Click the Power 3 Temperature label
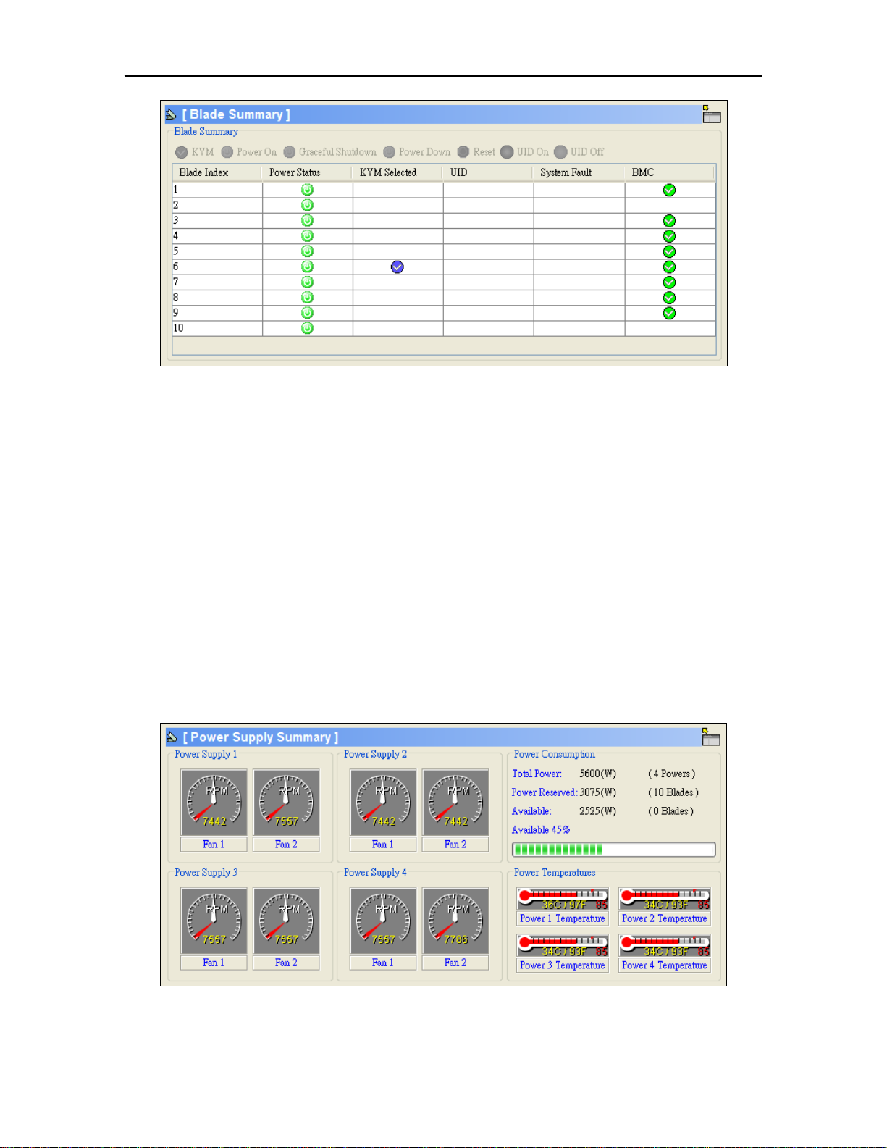887x1148 pixels. coord(563,965)
